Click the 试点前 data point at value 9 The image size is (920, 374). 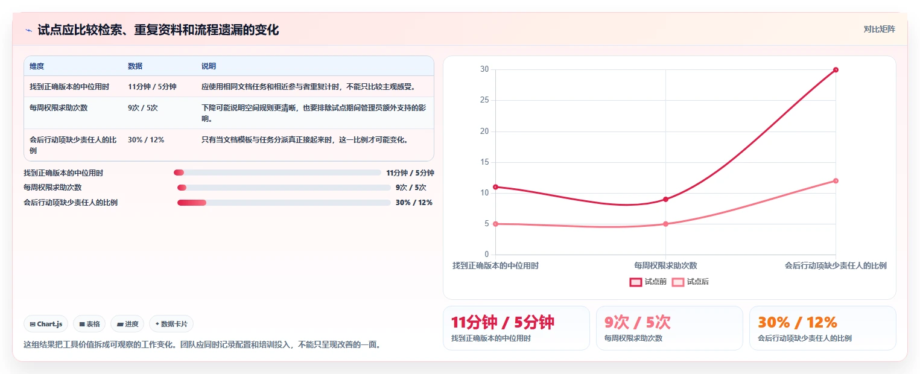[665, 199]
